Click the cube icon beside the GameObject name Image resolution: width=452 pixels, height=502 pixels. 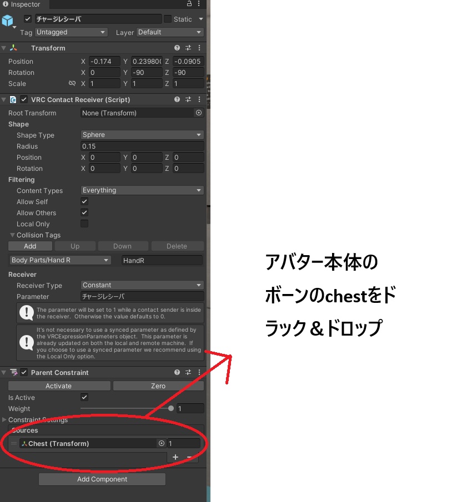coord(8,19)
